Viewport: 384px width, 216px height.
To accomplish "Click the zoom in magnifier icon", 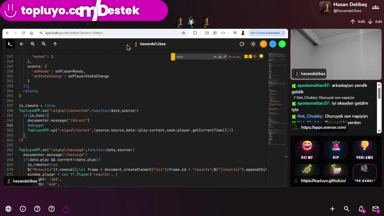I will 33,44.
